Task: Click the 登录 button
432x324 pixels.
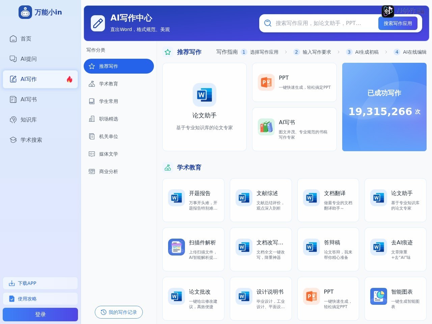Action: [x=40, y=315]
